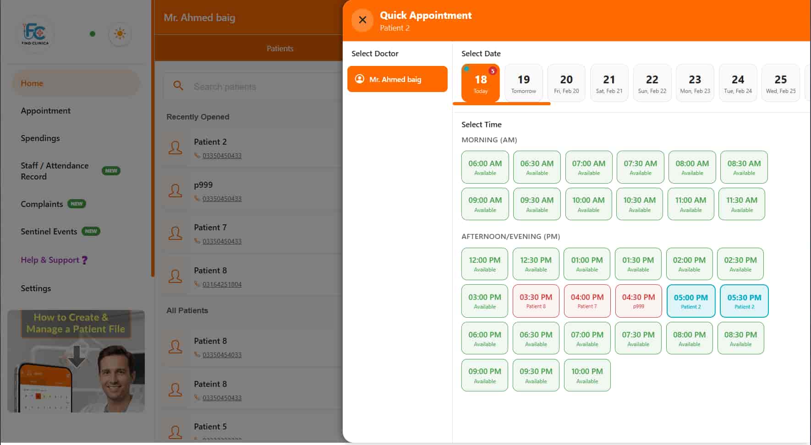Screen dimensions: 811x445
Task: Click the search magnifier icon
Action: click(x=178, y=86)
